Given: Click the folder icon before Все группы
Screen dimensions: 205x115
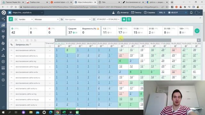Looking at the screenshot, I should pos(62,19).
